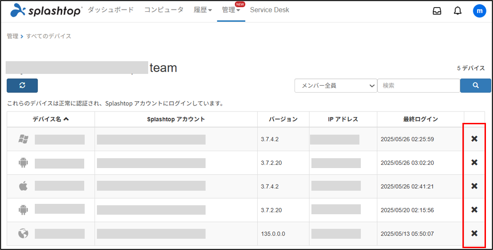Delete Android device logged in 03:02:20
493x250 pixels.
[474, 162]
